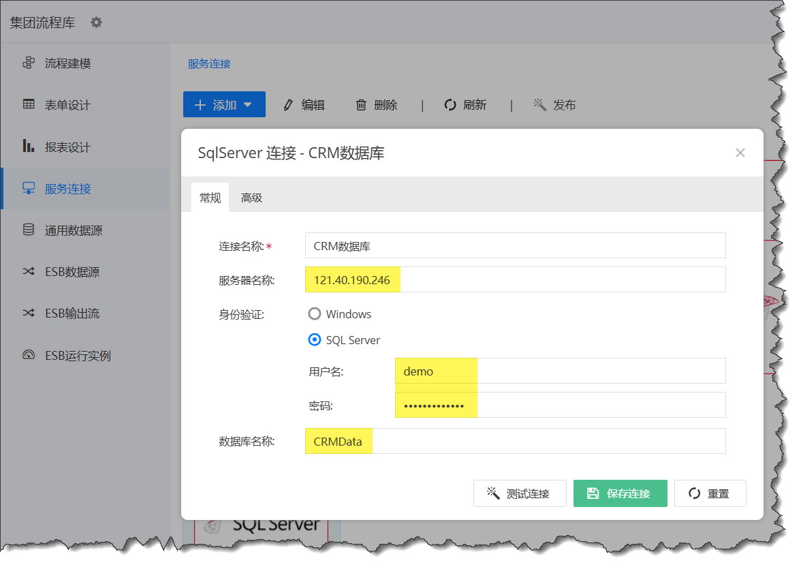
Task: Open 通用数据源 in the sidebar
Action: (74, 230)
